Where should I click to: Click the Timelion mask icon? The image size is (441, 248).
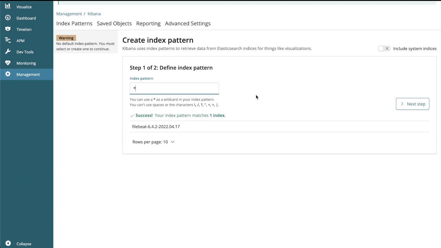[x=8, y=29]
